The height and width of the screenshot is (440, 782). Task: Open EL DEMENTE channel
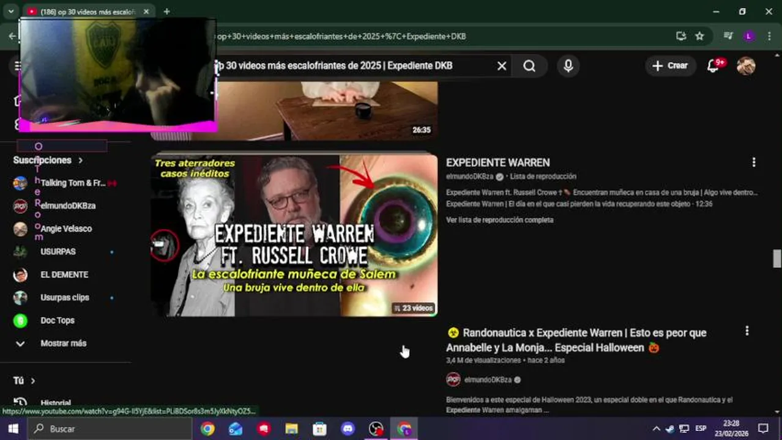coord(65,274)
